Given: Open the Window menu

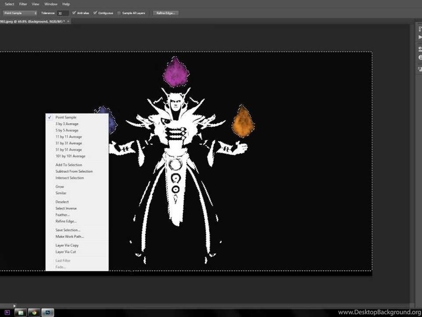Looking at the screenshot, I should (x=51, y=4).
